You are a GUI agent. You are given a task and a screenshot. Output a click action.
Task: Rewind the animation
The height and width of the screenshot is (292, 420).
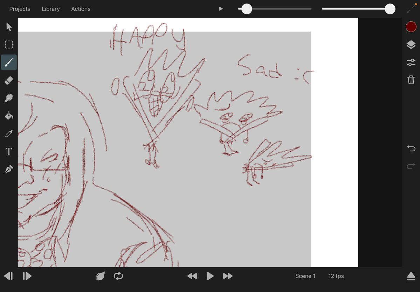coord(192,276)
